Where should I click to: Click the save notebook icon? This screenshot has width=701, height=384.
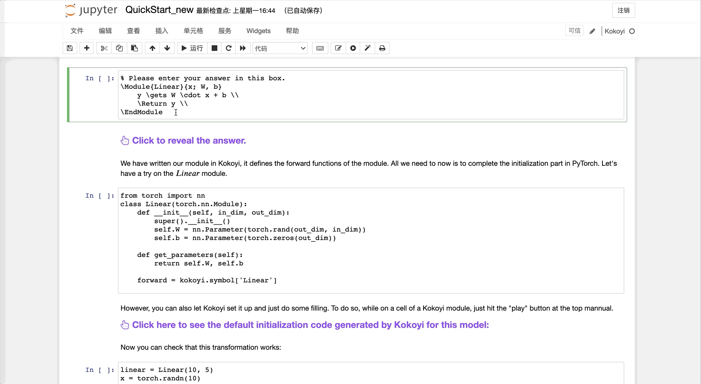coord(70,48)
